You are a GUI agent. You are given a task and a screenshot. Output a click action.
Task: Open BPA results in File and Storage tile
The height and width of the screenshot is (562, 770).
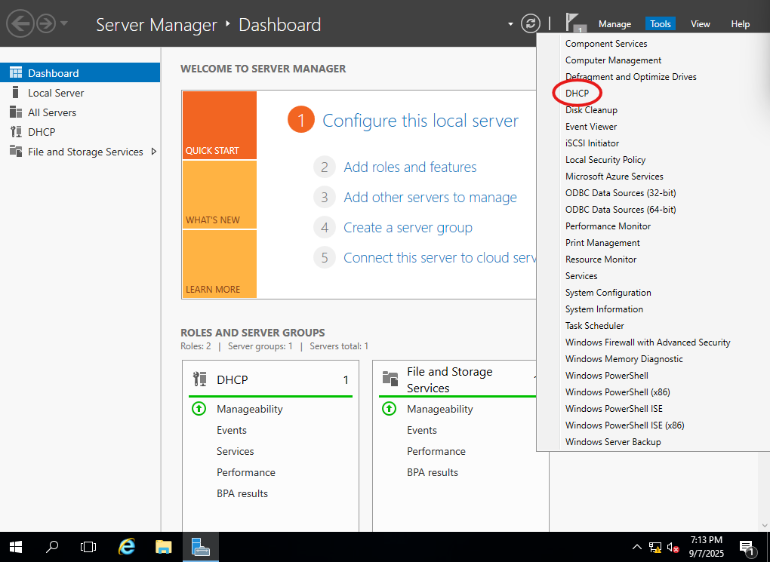point(432,472)
